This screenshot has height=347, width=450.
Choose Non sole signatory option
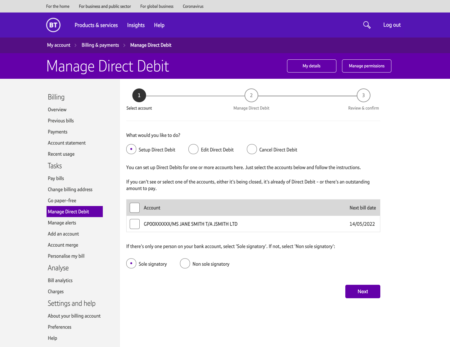click(x=185, y=264)
